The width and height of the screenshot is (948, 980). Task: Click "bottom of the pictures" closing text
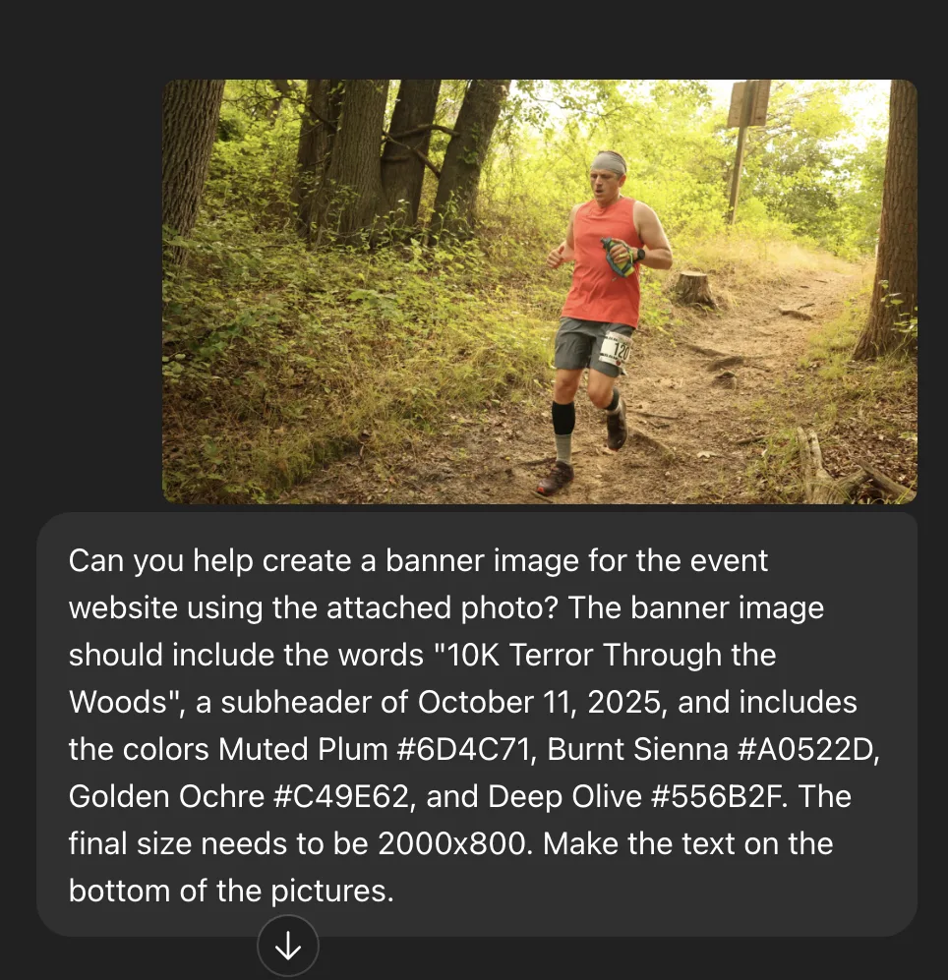(x=231, y=892)
